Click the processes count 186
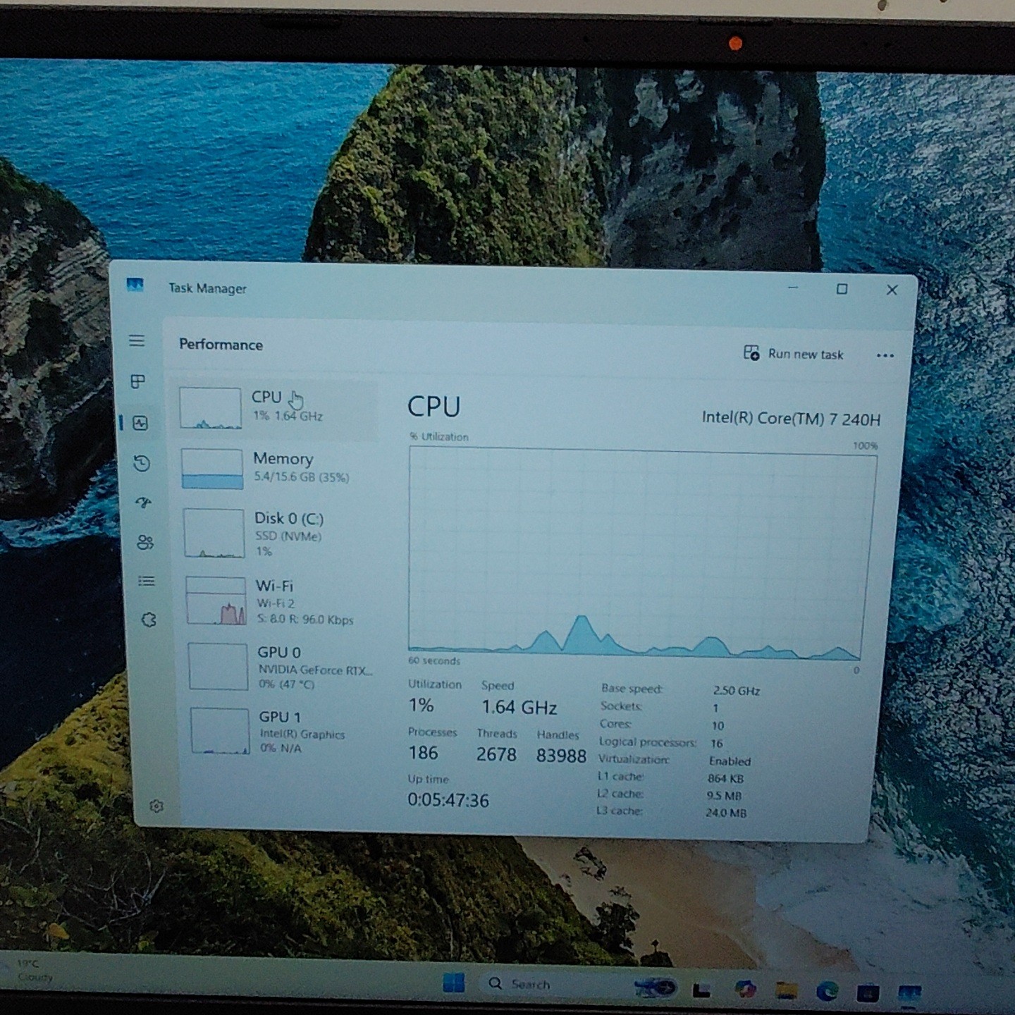 coord(423,753)
